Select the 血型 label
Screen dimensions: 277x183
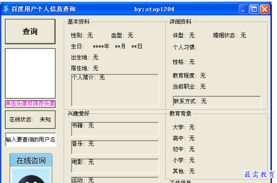[x=118, y=35]
